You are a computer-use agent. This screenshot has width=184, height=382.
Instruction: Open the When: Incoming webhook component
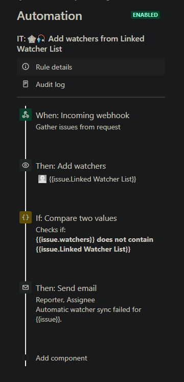pos(83,116)
